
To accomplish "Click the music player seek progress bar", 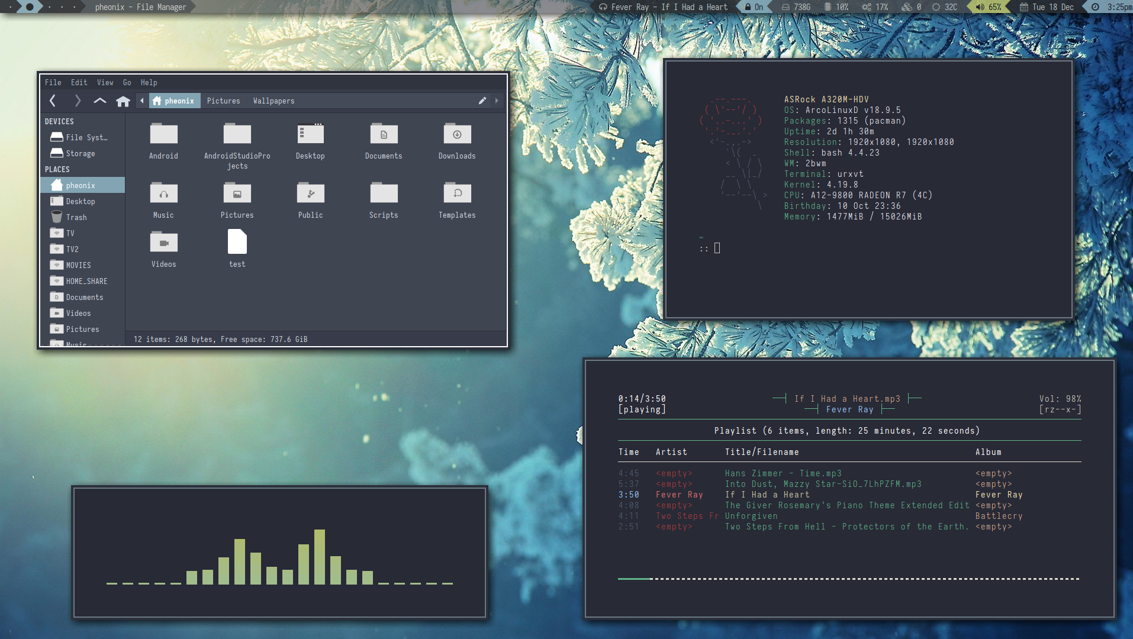I will [x=849, y=579].
